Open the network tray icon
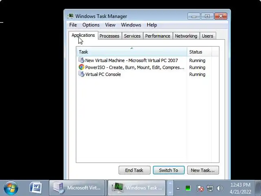The width and height of the screenshot is (261, 196). coord(210,188)
